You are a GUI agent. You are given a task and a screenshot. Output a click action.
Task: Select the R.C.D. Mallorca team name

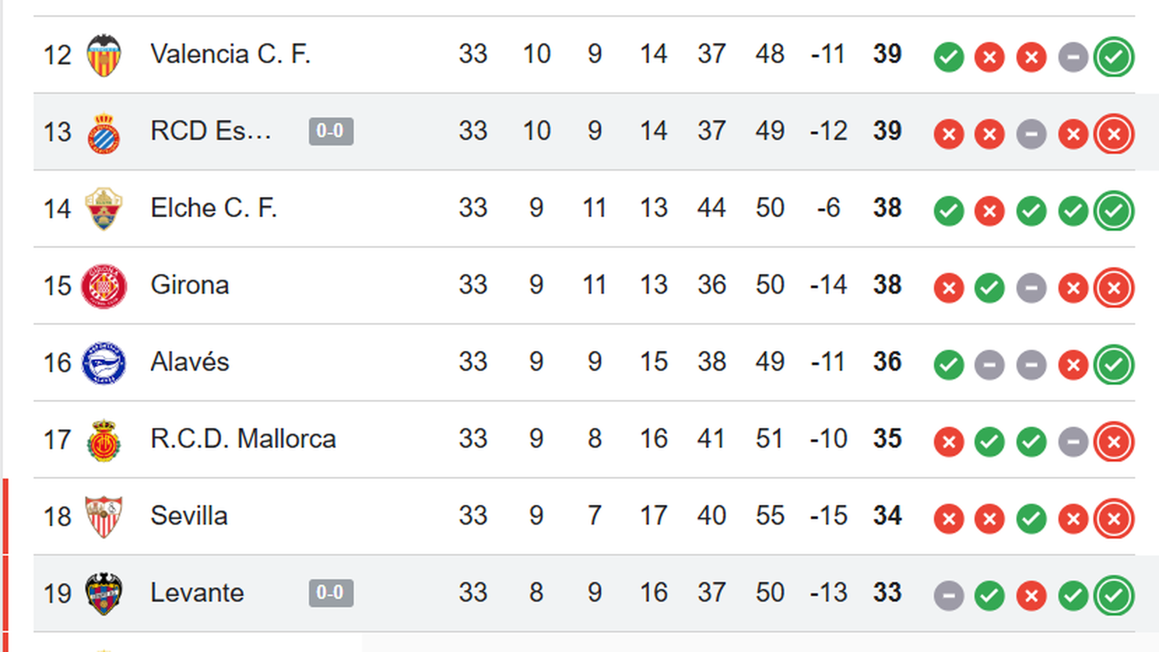(243, 439)
